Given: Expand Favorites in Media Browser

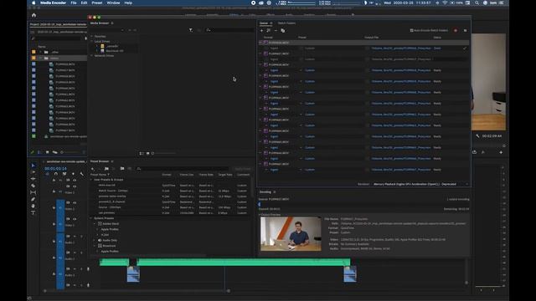Looking at the screenshot, I should click(x=91, y=37).
